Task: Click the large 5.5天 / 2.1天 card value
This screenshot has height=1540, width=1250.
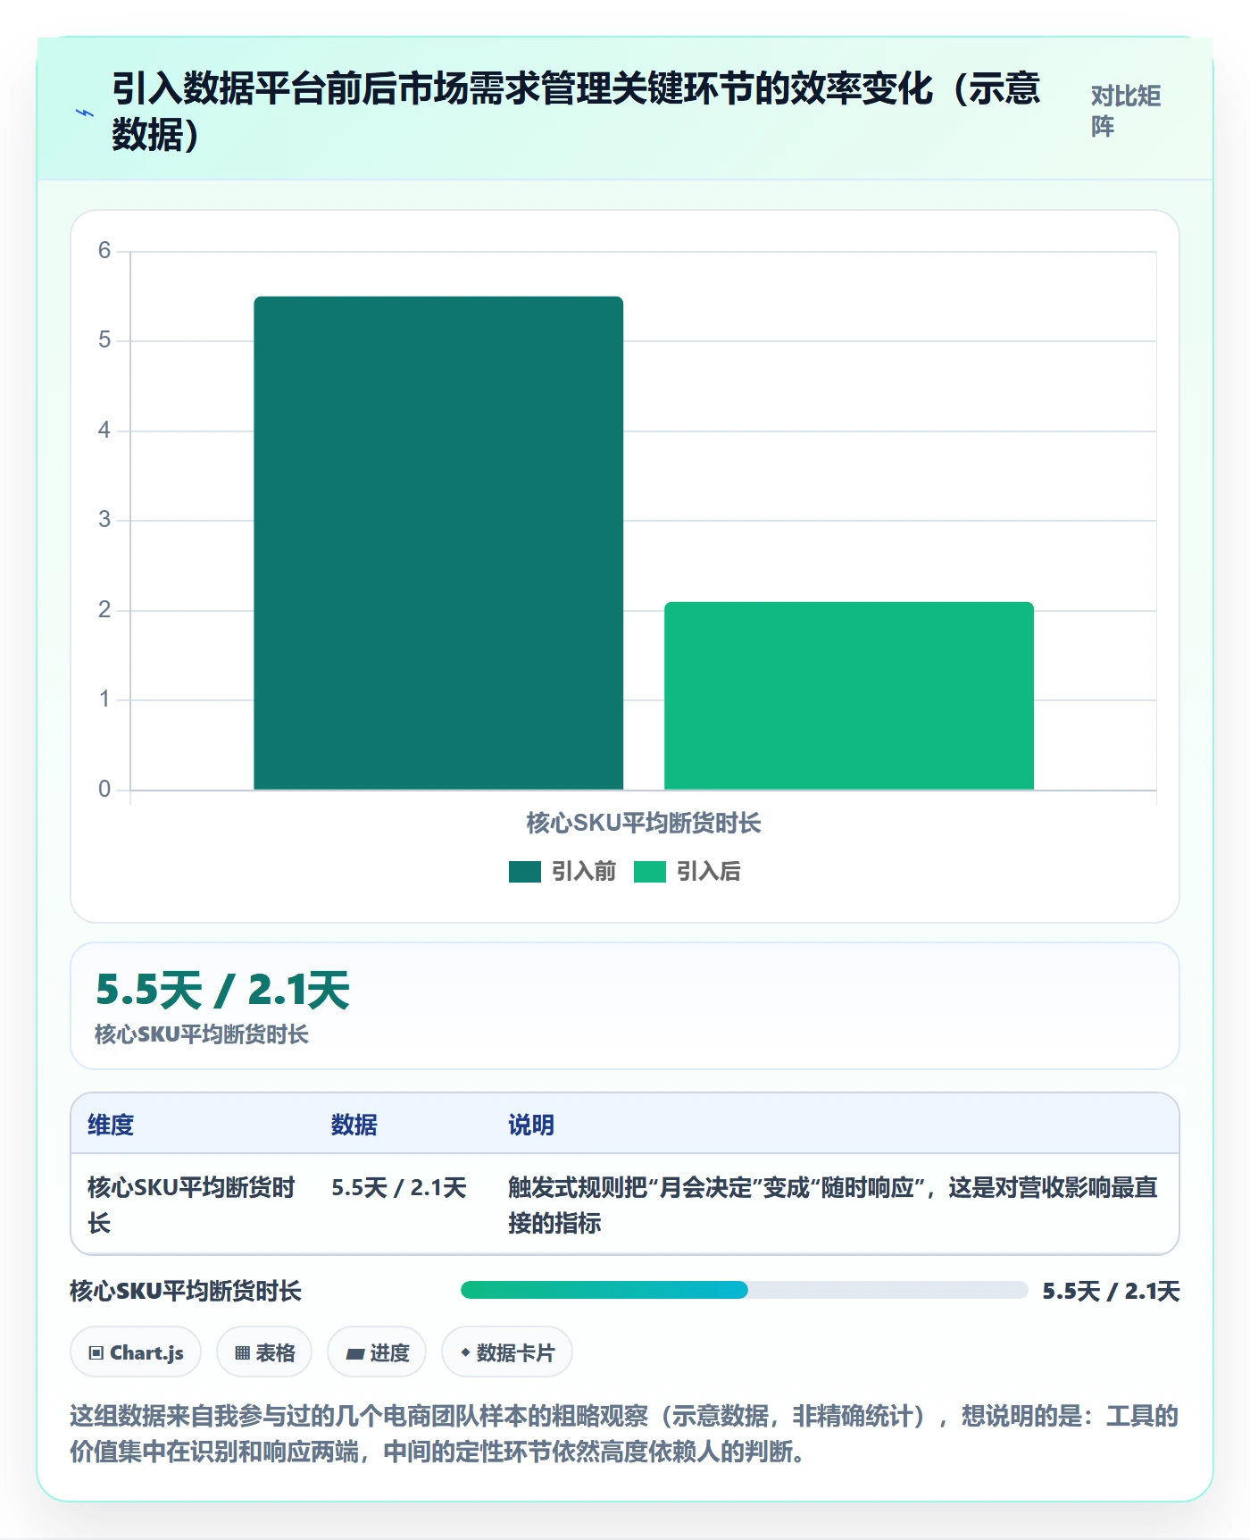Action: (x=222, y=990)
